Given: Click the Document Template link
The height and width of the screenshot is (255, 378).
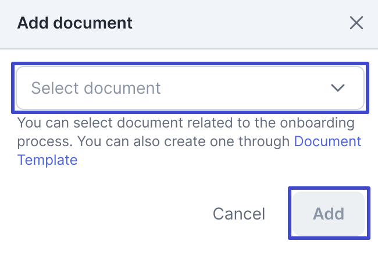Looking at the screenshot, I should [327, 141].
